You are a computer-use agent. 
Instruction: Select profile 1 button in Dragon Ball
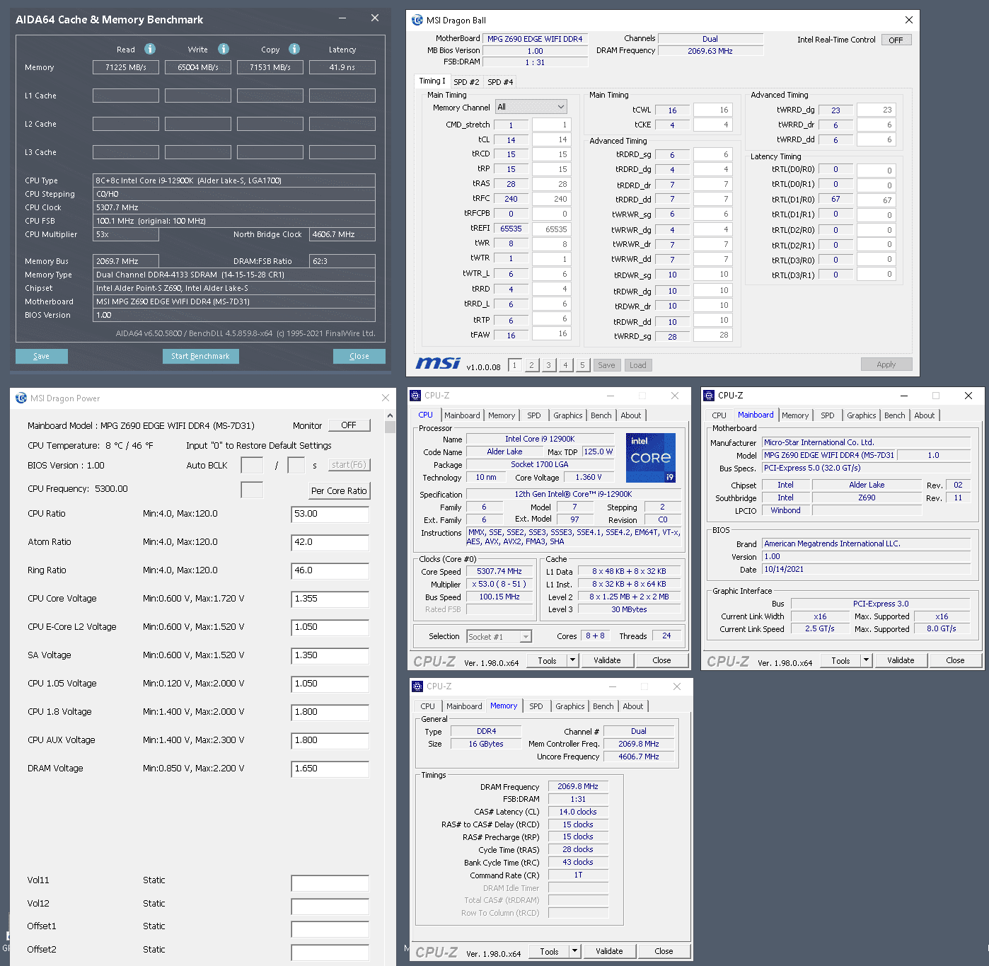tap(514, 365)
